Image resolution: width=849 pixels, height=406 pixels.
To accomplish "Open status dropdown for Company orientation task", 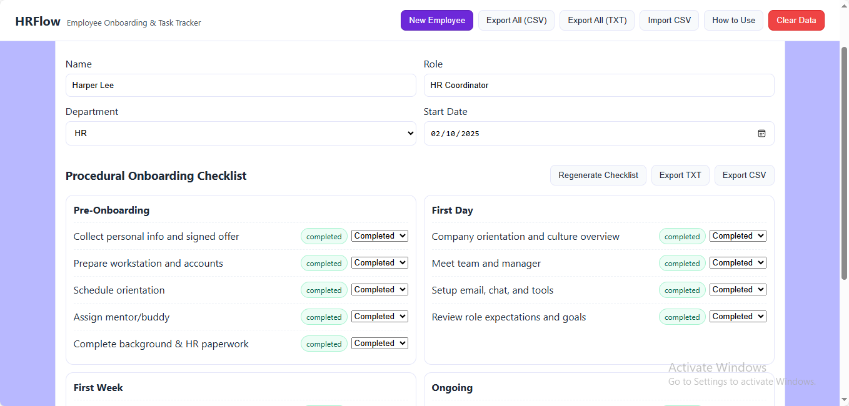I will 738,236.
